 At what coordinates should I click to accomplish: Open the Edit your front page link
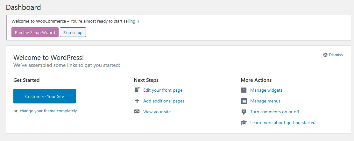point(163,90)
